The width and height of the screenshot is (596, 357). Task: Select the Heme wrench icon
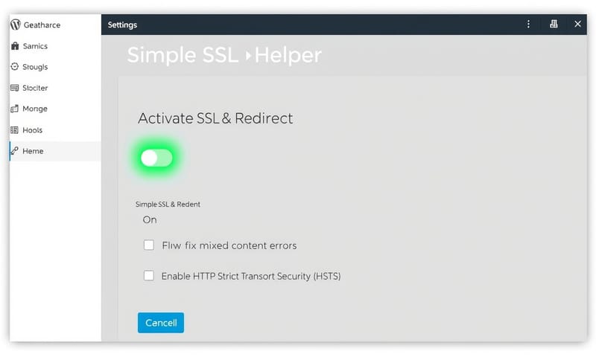pos(15,151)
